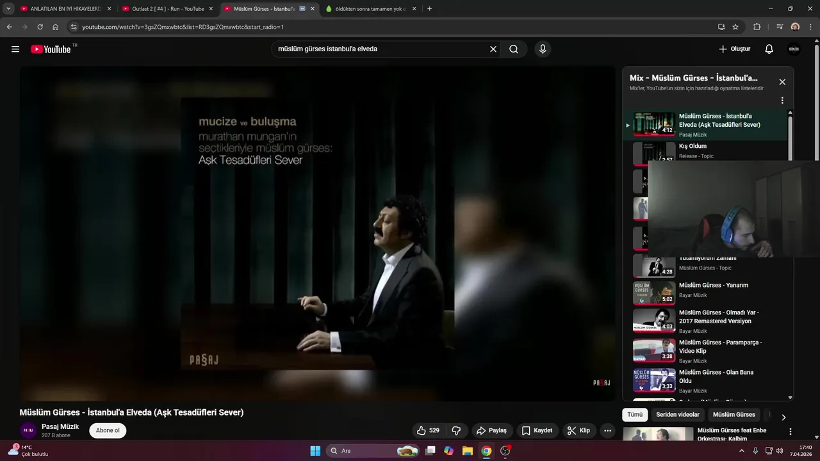
Task: Clear the search box text
Action: click(x=493, y=49)
